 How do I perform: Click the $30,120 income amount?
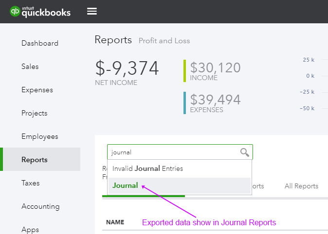(x=216, y=67)
